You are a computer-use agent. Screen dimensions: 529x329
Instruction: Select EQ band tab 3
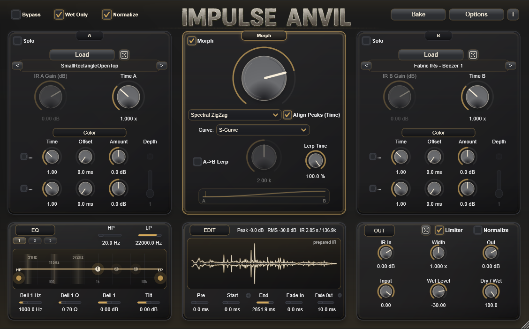click(50, 241)
